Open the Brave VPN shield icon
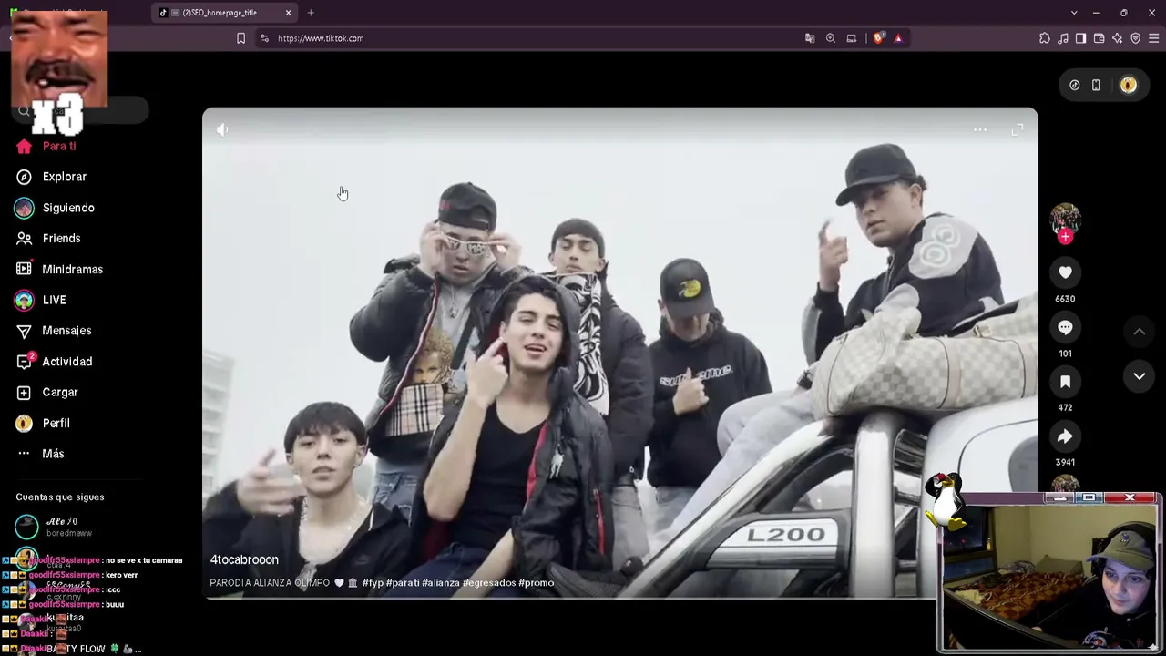 [1136, 38]
